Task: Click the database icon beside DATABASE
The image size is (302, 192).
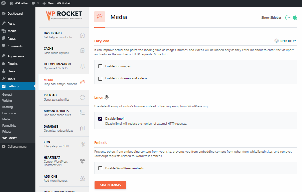Action: pyautogui.click(x=82, y=129)
